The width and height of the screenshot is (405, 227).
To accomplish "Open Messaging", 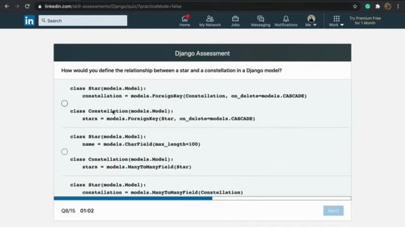I will click(260, 21).
